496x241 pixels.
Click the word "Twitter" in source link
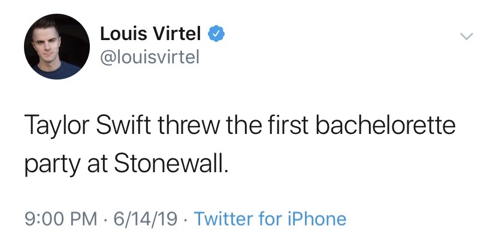(224, 219)
